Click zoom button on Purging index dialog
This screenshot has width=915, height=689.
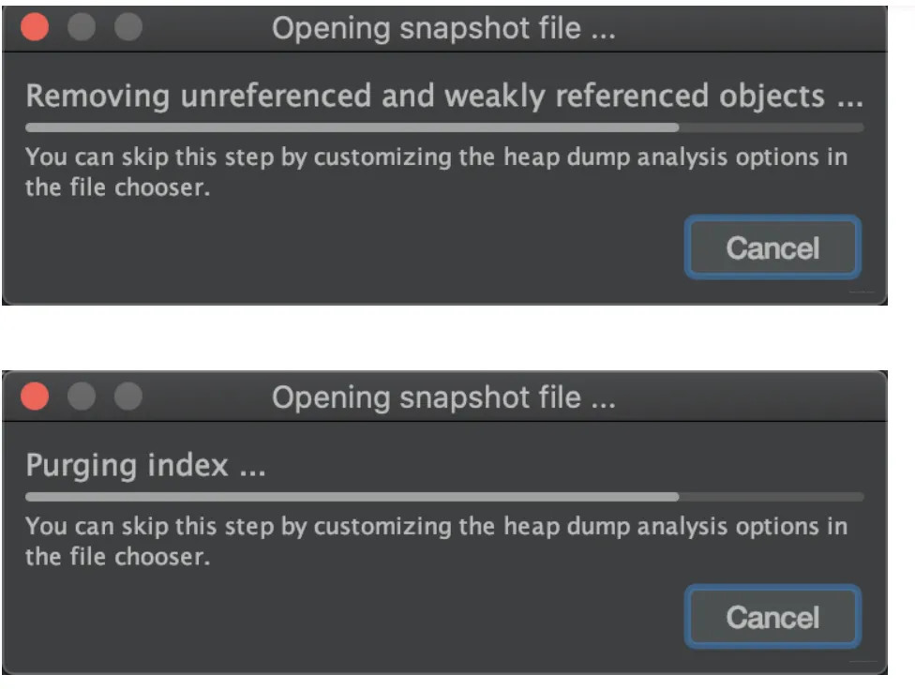tap(127, 397)
